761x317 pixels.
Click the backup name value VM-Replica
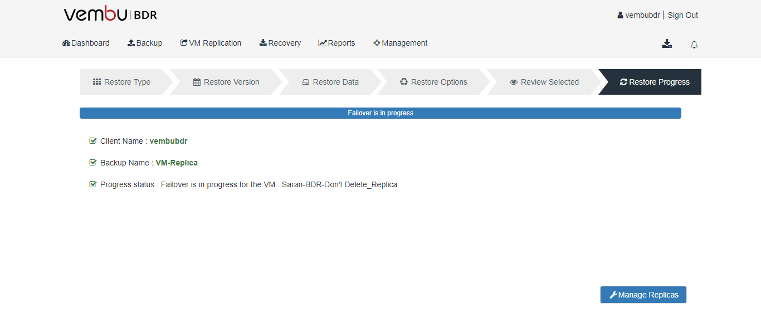tap(177, 163)
